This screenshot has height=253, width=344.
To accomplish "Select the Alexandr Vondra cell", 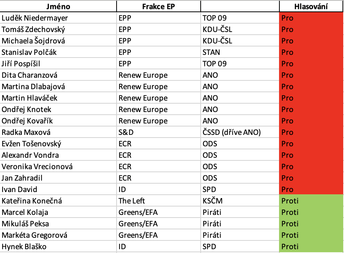I will [x=58, y=155].
